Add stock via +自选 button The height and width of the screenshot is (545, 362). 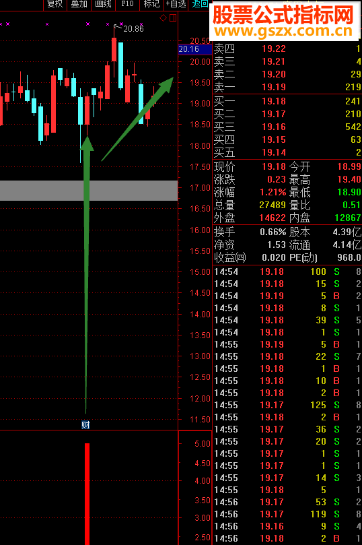pyautogui.click(x=176, y=4)
